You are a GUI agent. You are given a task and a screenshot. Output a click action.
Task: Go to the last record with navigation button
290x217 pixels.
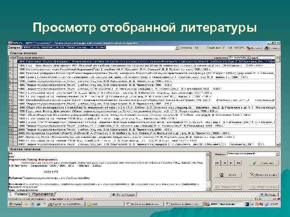tap(238, 163)
